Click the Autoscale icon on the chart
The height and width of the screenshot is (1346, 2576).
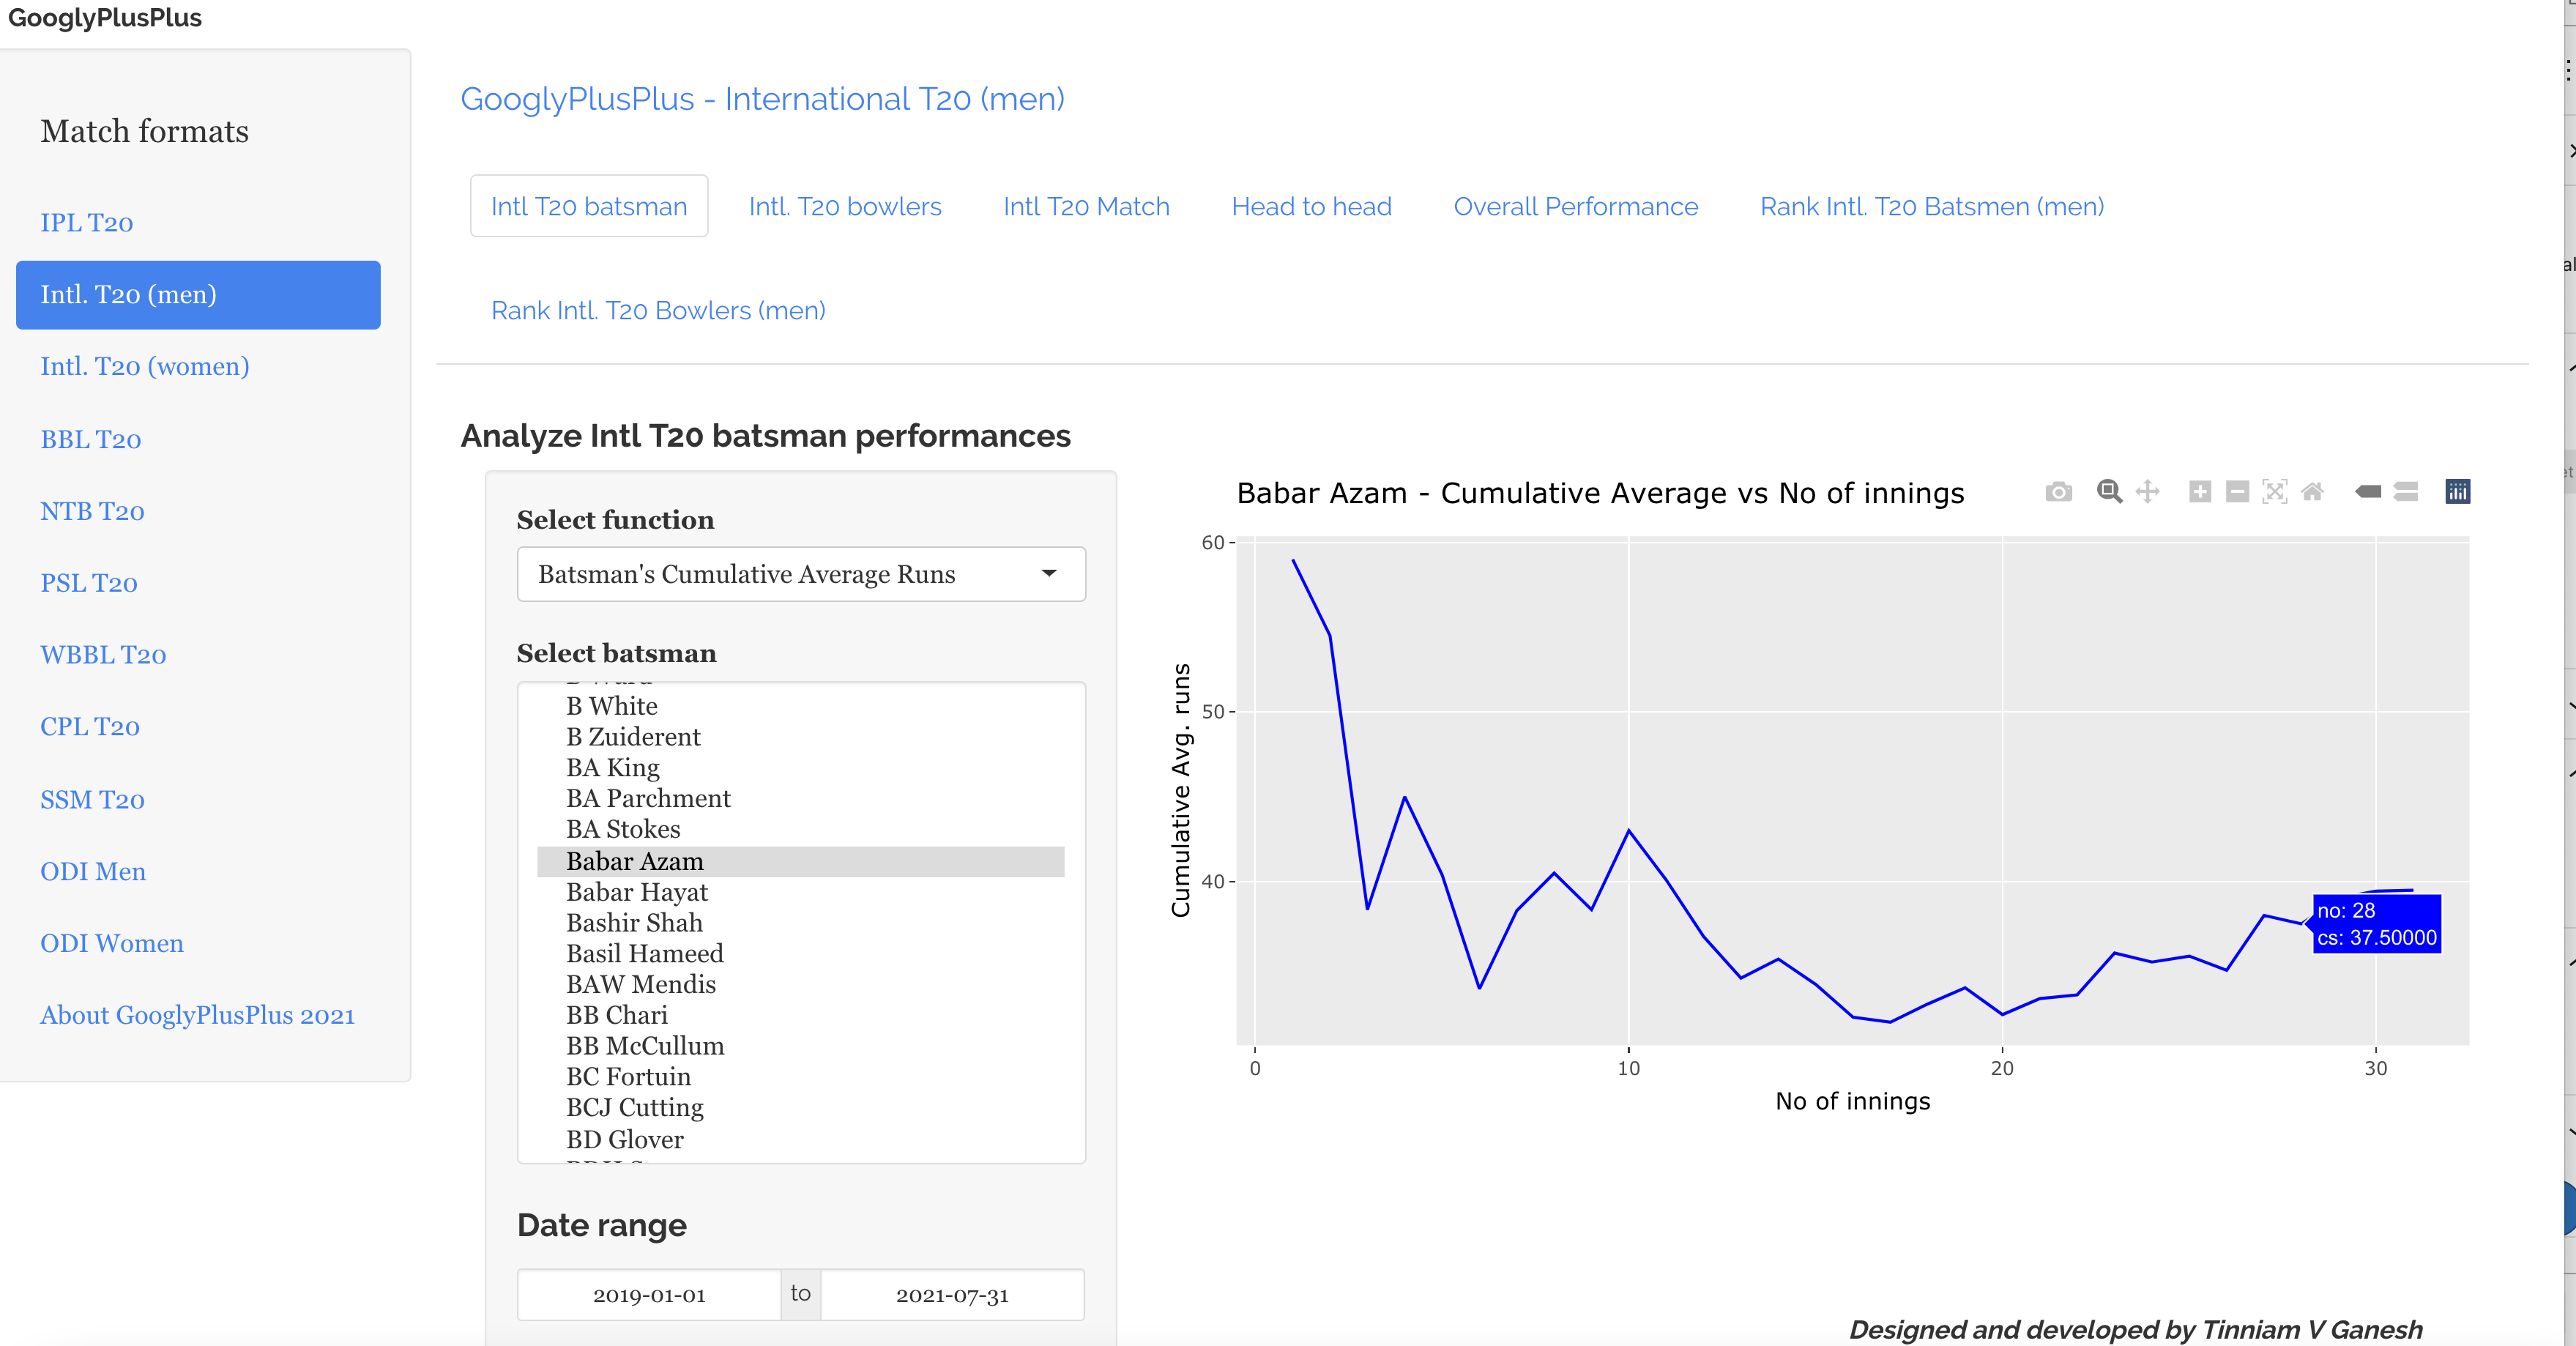(x=2274, y=492)
